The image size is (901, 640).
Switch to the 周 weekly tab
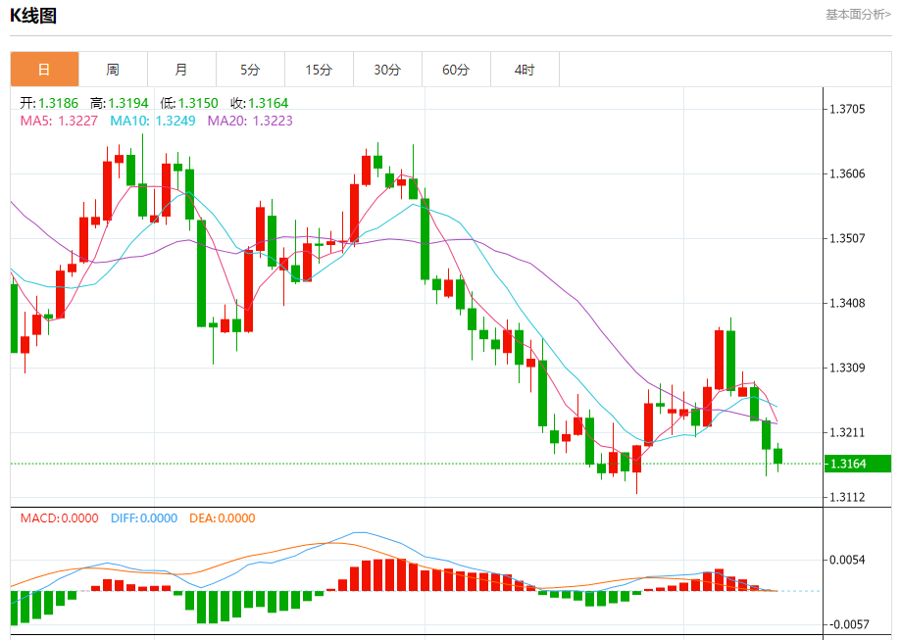[x=113, y=70]
